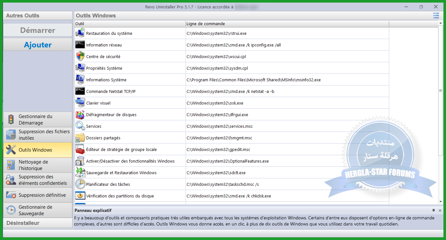The width and height of the screenshot is (446, 240).
Task: Click the Ajouter button
Action: pos(38,45)
